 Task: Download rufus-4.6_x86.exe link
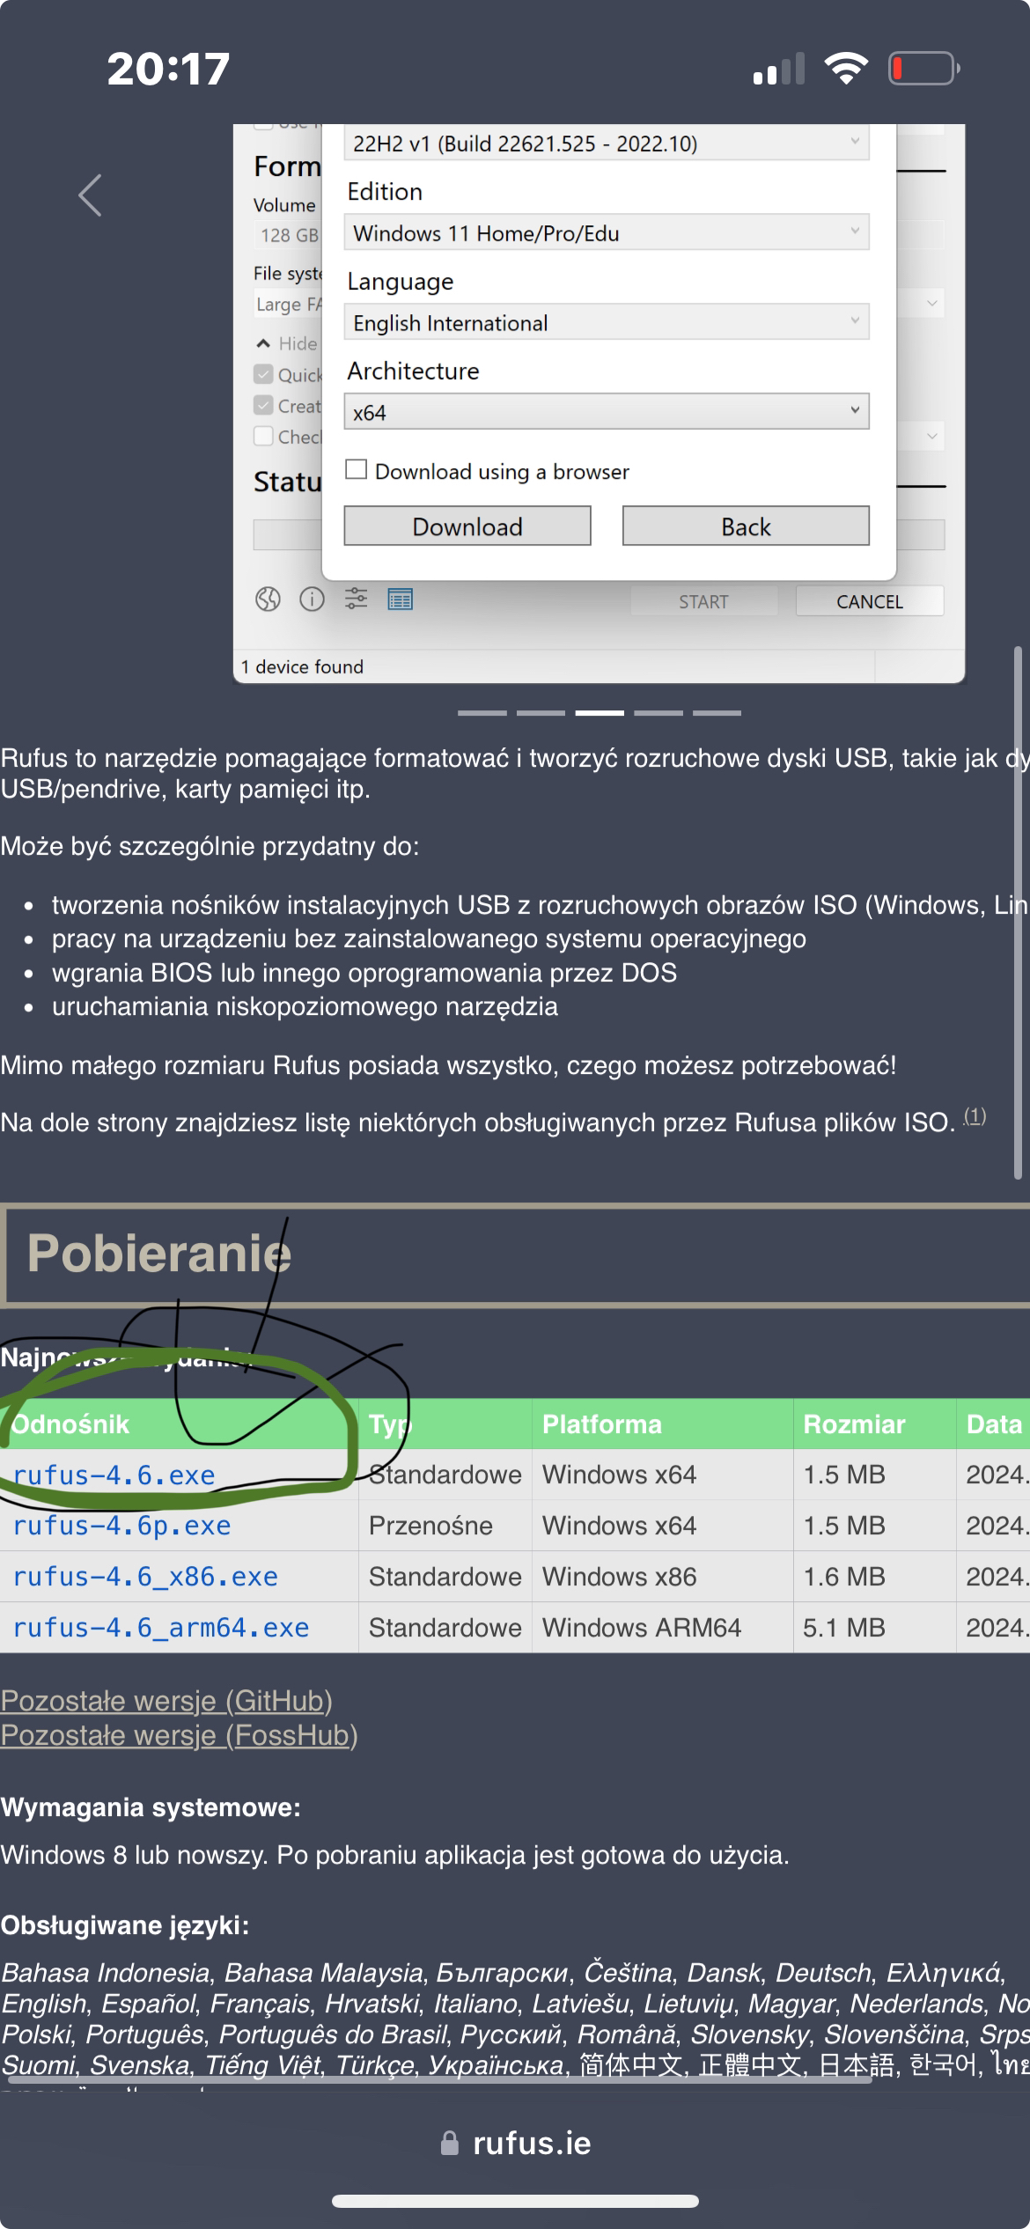[145, 1577]
